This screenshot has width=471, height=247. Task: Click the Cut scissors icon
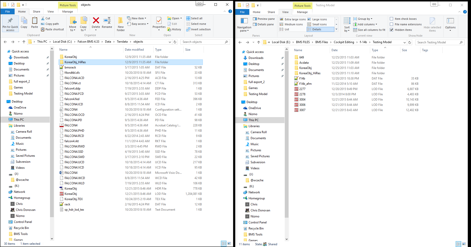[x=43, y=18]
